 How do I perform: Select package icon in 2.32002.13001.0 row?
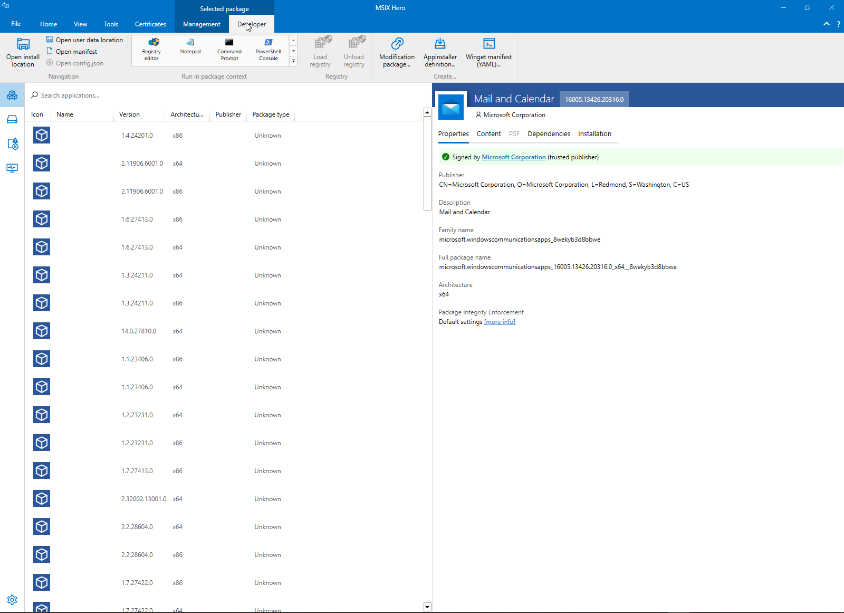42,499
